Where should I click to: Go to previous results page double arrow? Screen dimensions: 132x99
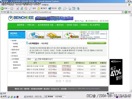pos(60,81)
